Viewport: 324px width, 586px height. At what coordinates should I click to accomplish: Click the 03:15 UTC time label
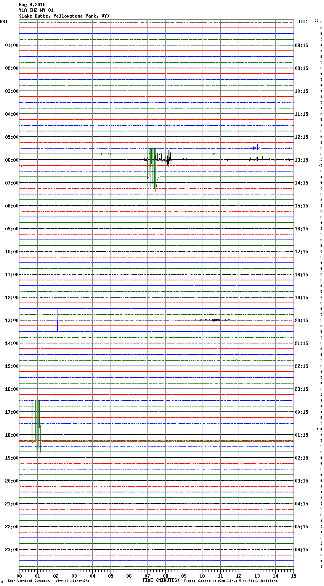pos(302,481)
